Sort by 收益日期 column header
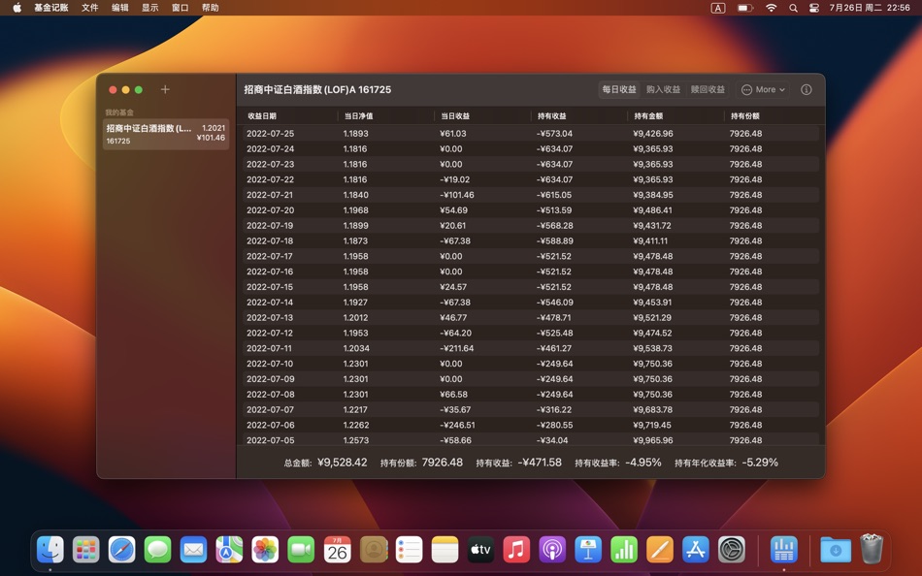922x576 pixels. coord(262,115)
